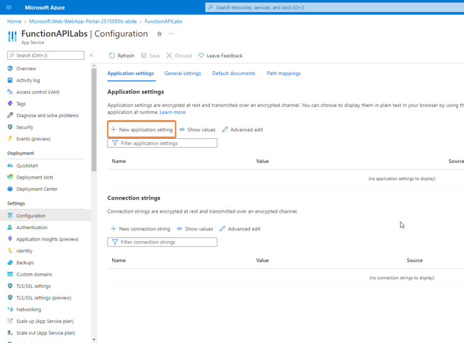
Task: Open Networking settings in sidebar
Action: click(28, 310)
